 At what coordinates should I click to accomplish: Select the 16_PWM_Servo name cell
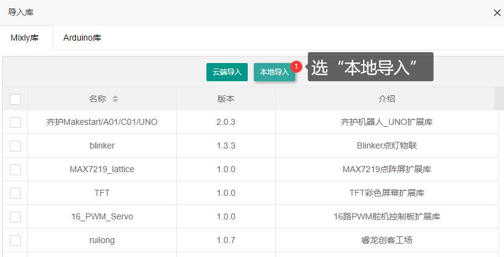(102, 216)
